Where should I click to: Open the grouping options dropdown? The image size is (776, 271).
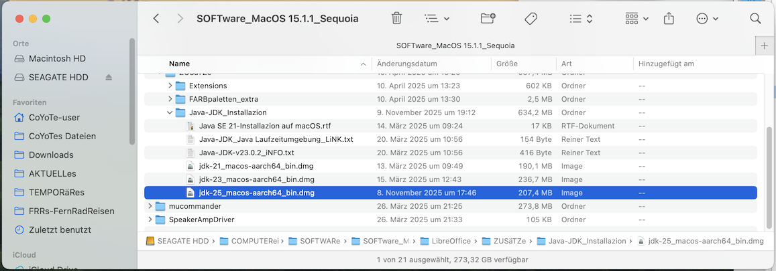(437, 19)
